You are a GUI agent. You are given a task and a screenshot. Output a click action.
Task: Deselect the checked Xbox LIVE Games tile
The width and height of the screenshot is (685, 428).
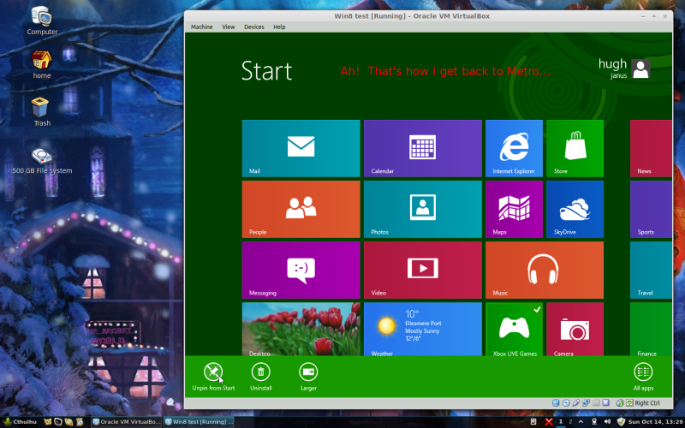click(514, 329)
